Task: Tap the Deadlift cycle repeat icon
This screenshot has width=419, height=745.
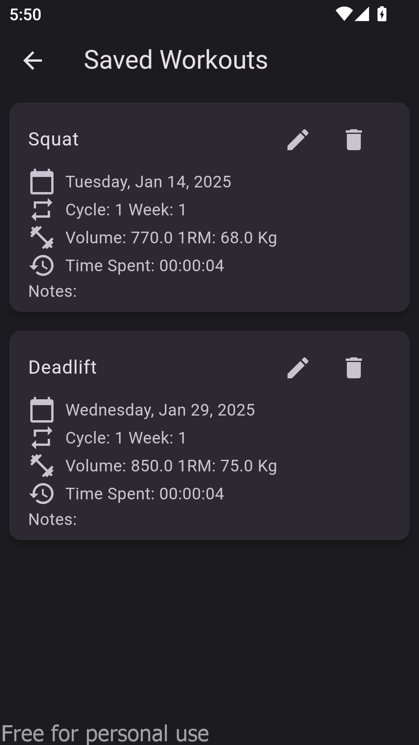Action: click(42, 438)
